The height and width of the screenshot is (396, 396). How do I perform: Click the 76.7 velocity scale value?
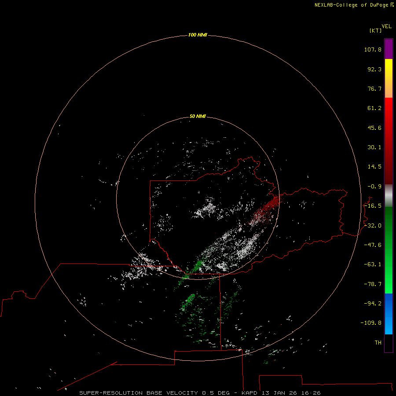pyautogui.click(x=374, y=88)
